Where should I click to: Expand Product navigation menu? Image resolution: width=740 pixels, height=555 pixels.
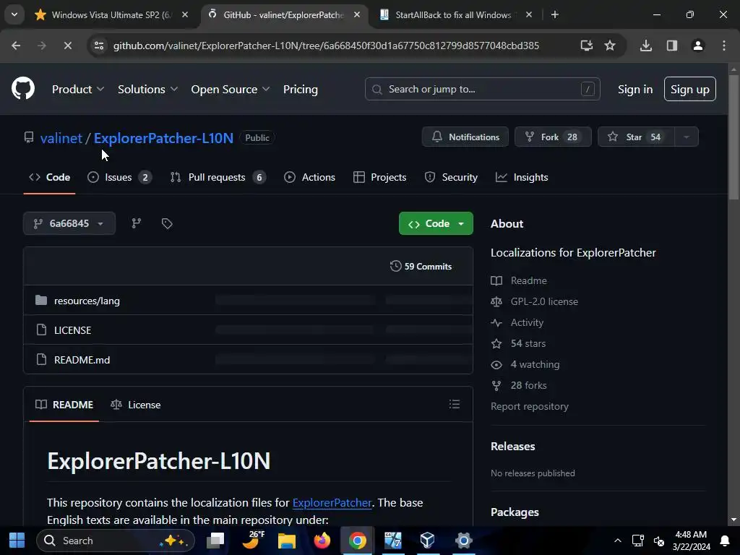pos(78,89)
